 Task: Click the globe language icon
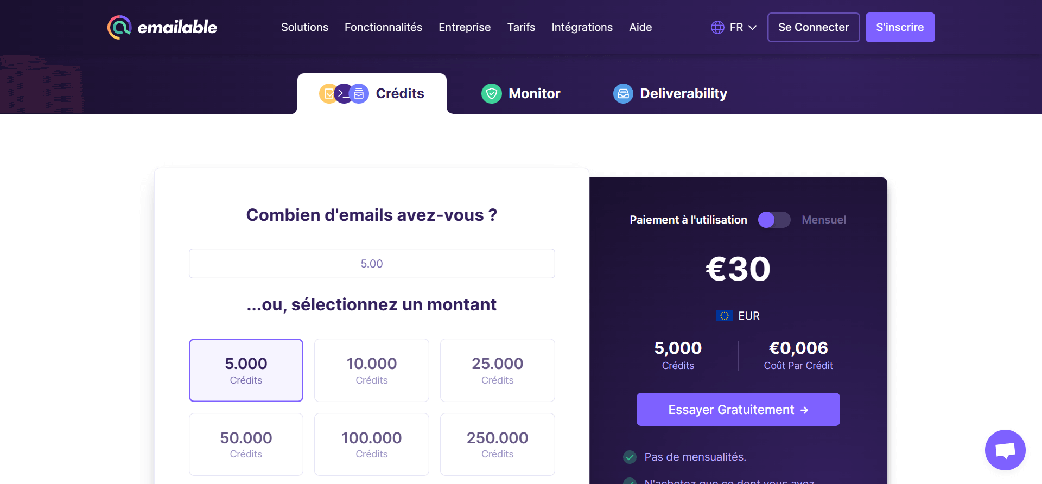point(717,27)
